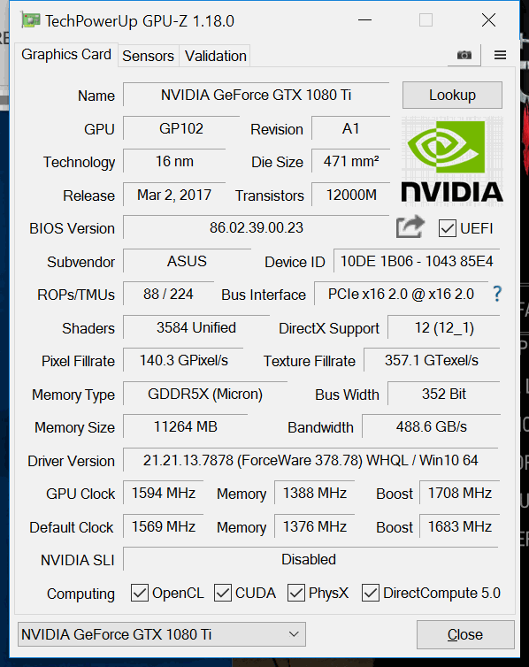Click the GPU-Z app icon in title bar
Viewport: 529px width, 667px height.
(x=30, y=20)
